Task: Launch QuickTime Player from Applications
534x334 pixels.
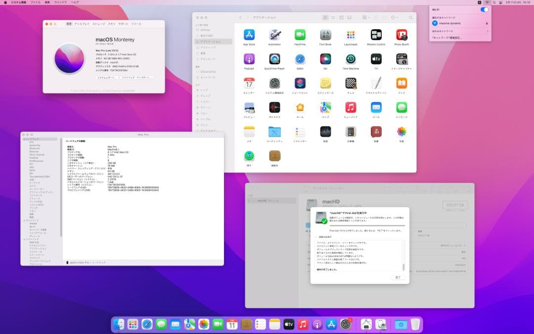Action: (x=274, y=59)
